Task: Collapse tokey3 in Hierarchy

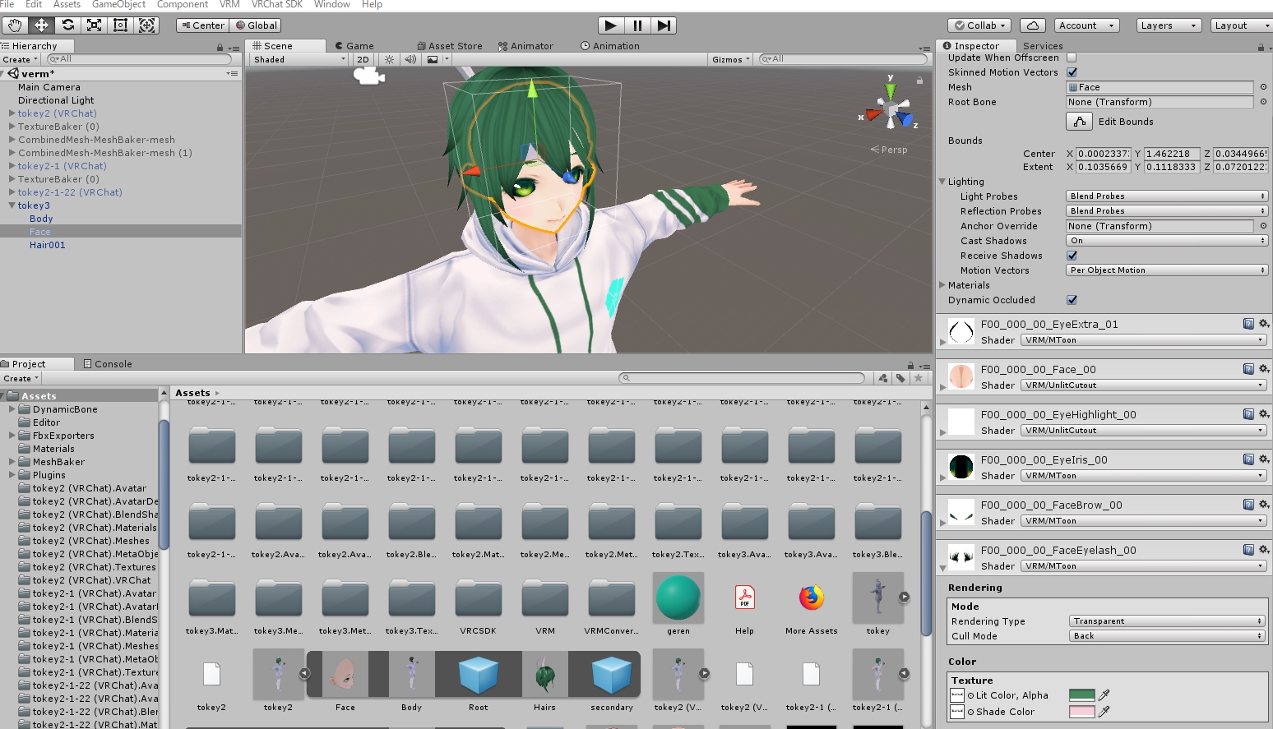Action: 12,205
